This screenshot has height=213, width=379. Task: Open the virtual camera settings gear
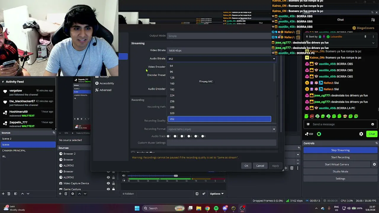pos(374,164)
